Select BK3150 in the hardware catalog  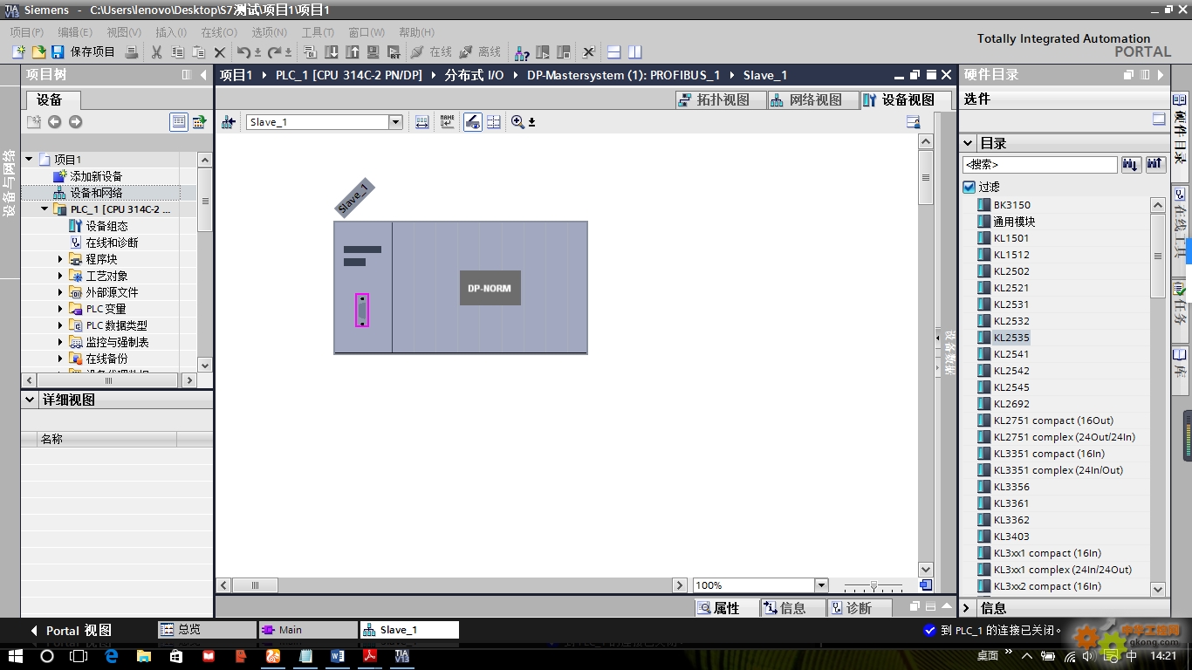[1011, 205]
